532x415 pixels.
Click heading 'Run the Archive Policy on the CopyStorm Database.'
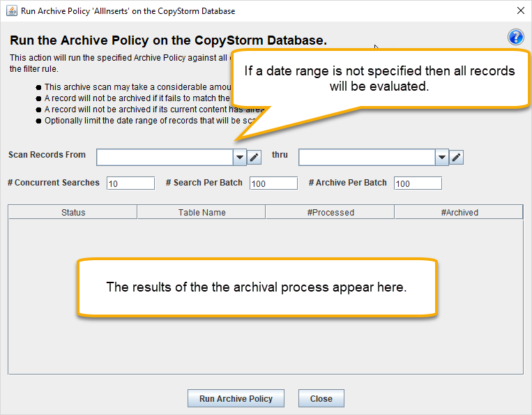coord(168,40)
